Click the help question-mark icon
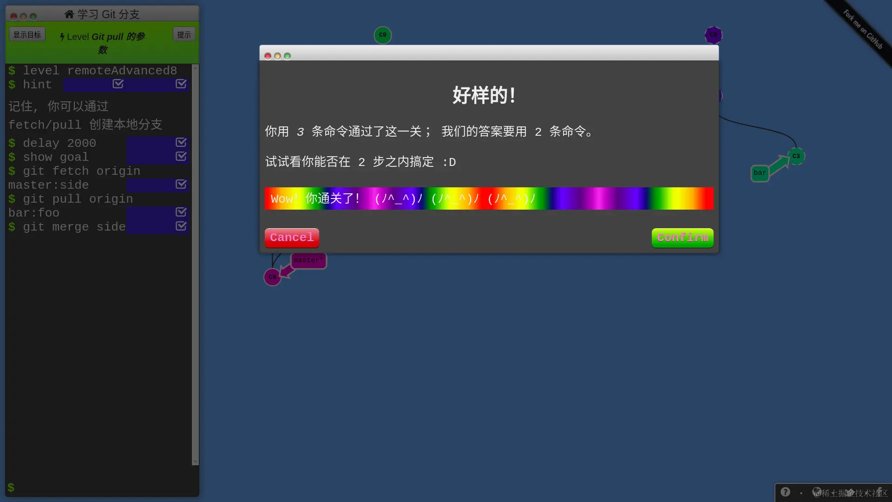This screenshot has width=892, height=502. (x=785, y=492)
